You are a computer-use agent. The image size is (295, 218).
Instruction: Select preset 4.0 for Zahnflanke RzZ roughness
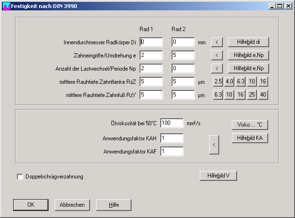[x=229, y=81]
